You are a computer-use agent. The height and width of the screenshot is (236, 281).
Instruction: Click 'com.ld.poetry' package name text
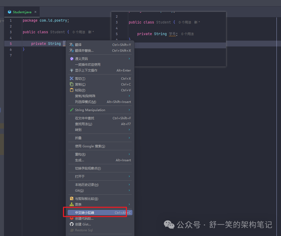pos(53,20)
